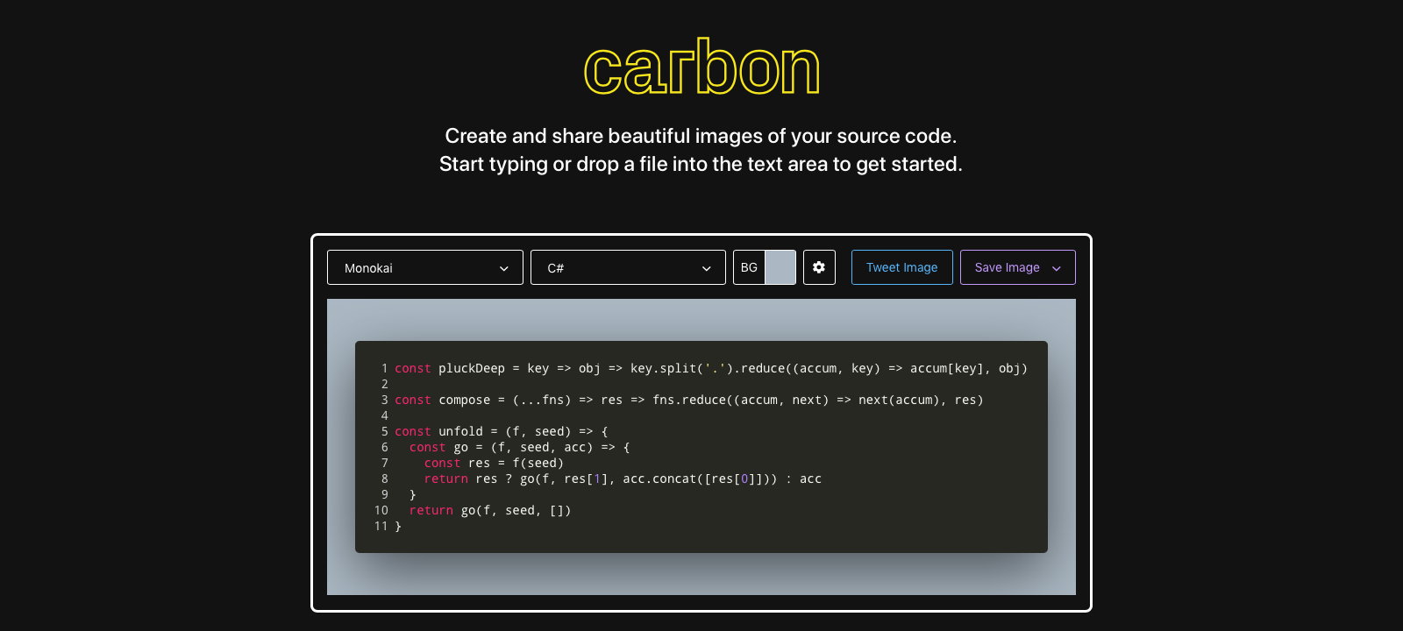Click code line 5 with unfold
Viewport: 1403px width, 631px height.
tap(501, 431)
